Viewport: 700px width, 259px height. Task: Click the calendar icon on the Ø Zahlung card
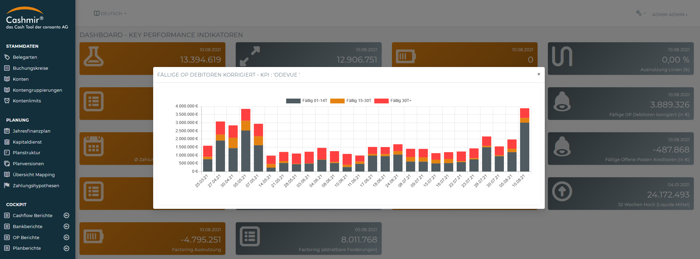click(94, 146)
